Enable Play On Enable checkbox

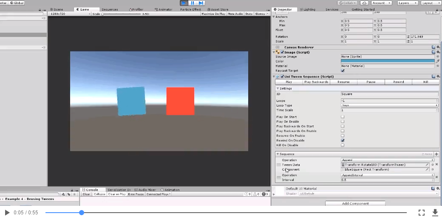[x=343, y=122]
